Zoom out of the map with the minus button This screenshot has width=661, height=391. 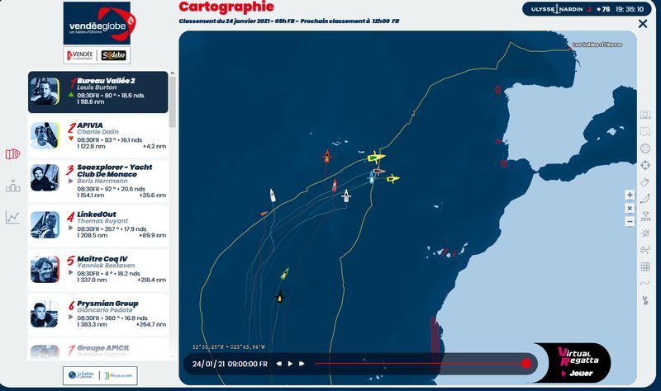(x=630, y=221)
